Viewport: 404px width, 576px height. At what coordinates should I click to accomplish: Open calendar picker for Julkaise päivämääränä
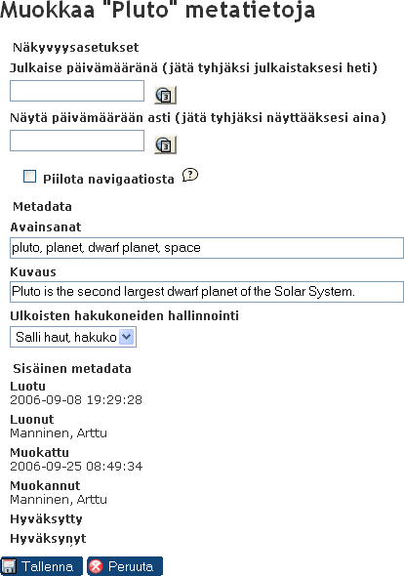tap(165, 95)
